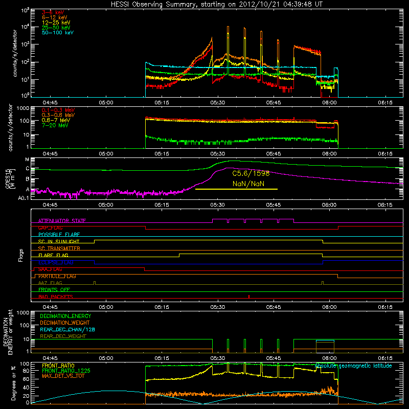Image resolution: width=409 pixels, height=409 pixels.
Task: Click the PARTICLE_FLAG label
Action: point(57,276)
